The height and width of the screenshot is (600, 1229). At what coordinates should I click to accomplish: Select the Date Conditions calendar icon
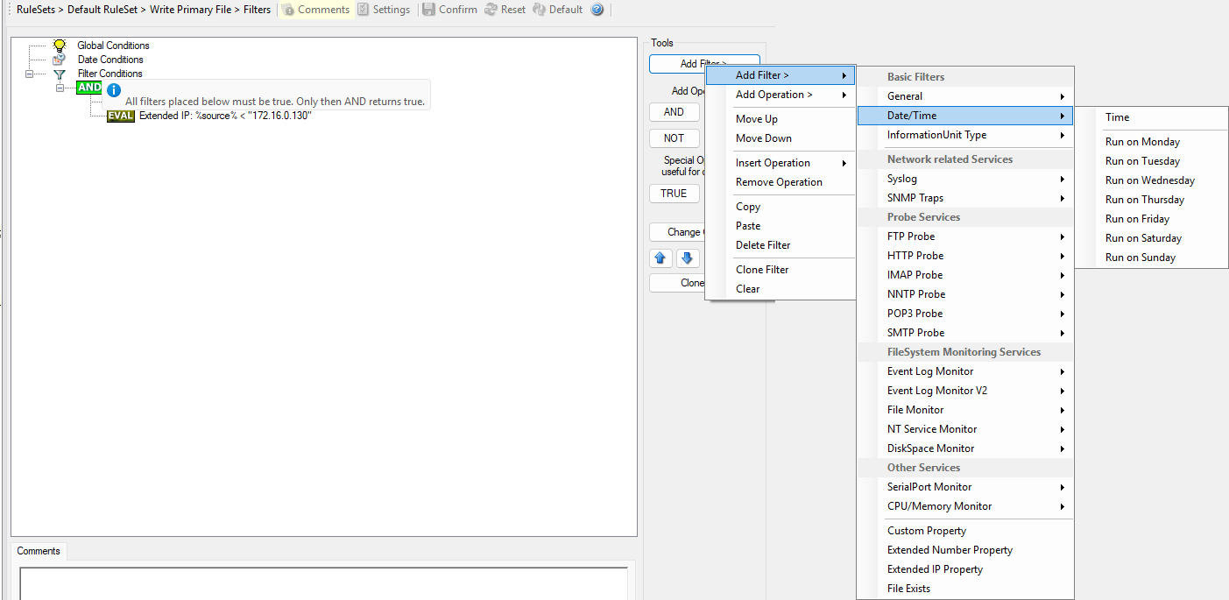pyautogui.click(x=60, y=60)
